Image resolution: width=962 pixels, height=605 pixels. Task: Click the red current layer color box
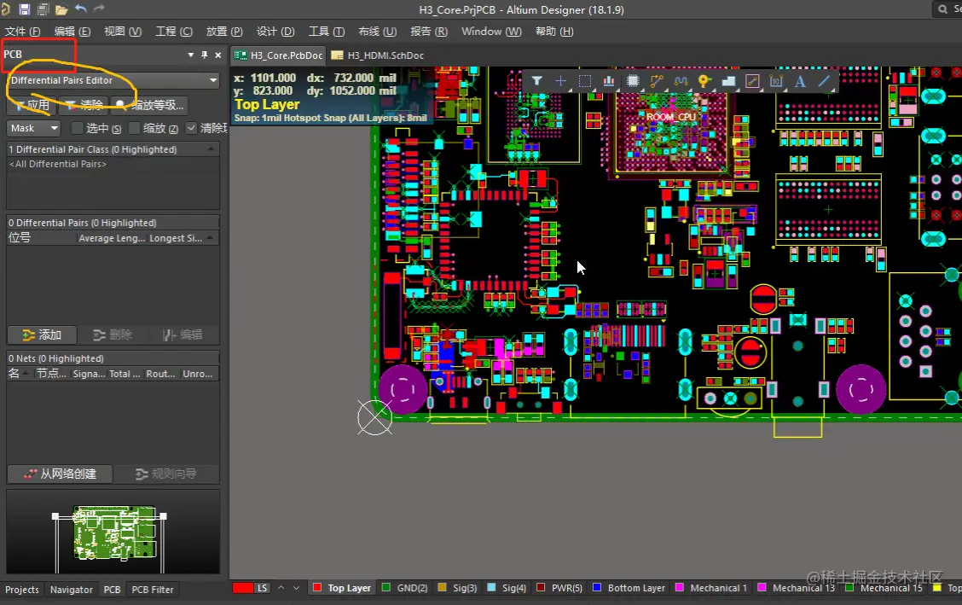click(x=243, y=588)
